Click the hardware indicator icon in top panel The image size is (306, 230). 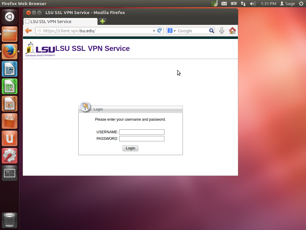(215, 4)
